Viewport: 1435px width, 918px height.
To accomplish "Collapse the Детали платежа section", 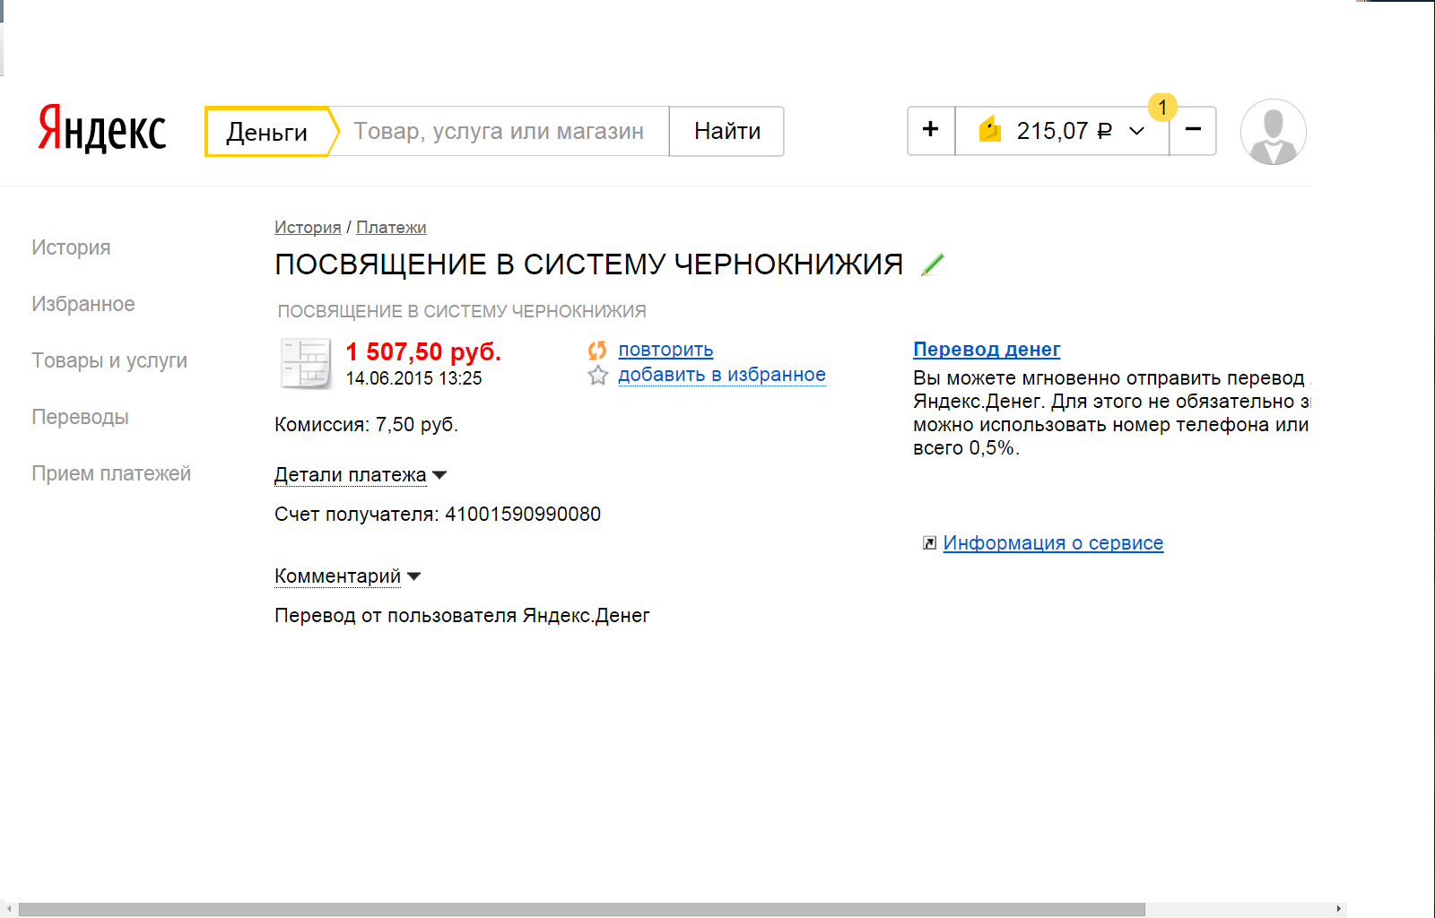I will [x=360, y=475].
